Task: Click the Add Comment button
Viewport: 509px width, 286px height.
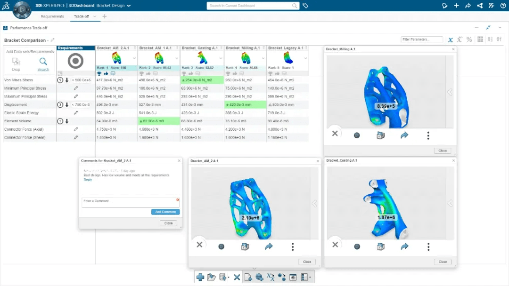Action: tap(165, 212)
